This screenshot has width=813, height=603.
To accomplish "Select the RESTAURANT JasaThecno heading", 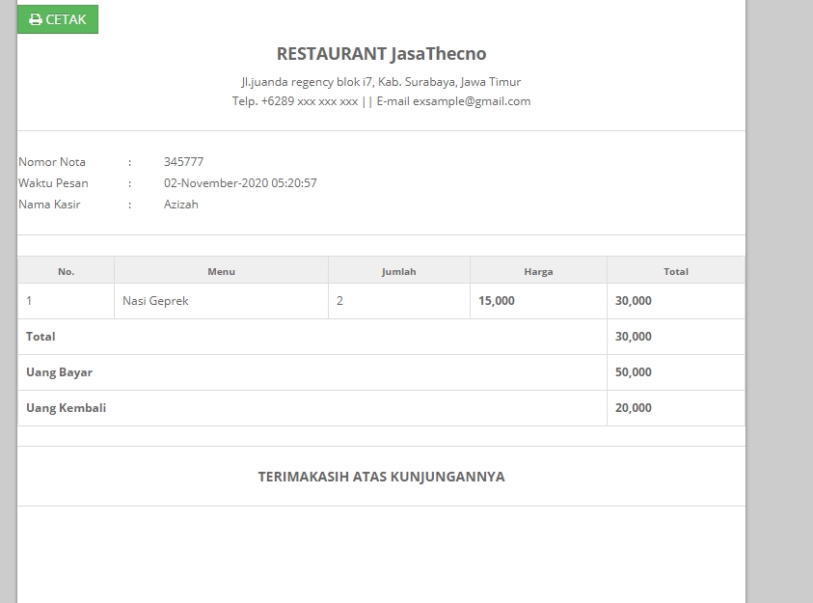I will (x=381, y=54).
